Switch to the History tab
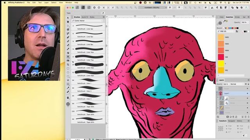This screenshot has width=250, height=140. 239,121
